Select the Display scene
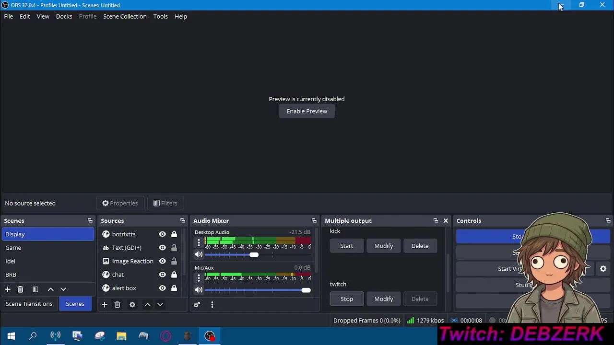 click(48, 234)
